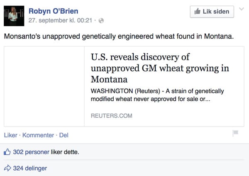
Task: Click the flag report icon
Action: click(x=235, y=133)
